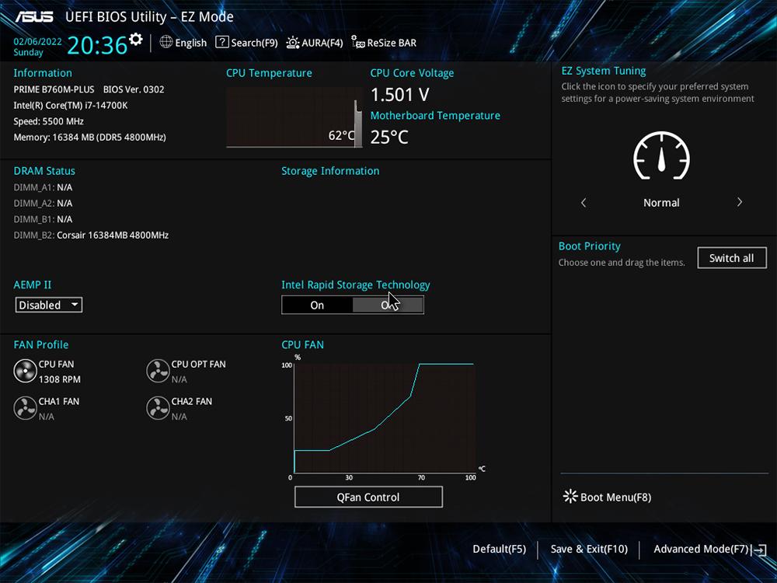Click the DRAM Status heading

(x=44, y=171)
